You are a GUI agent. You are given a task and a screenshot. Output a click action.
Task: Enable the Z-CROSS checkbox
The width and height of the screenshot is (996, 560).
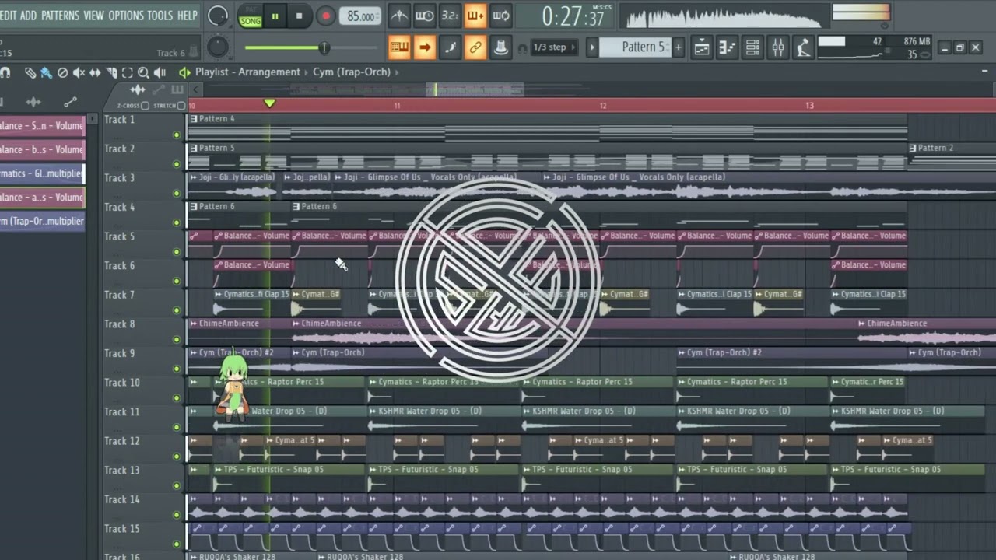point(145,106)
